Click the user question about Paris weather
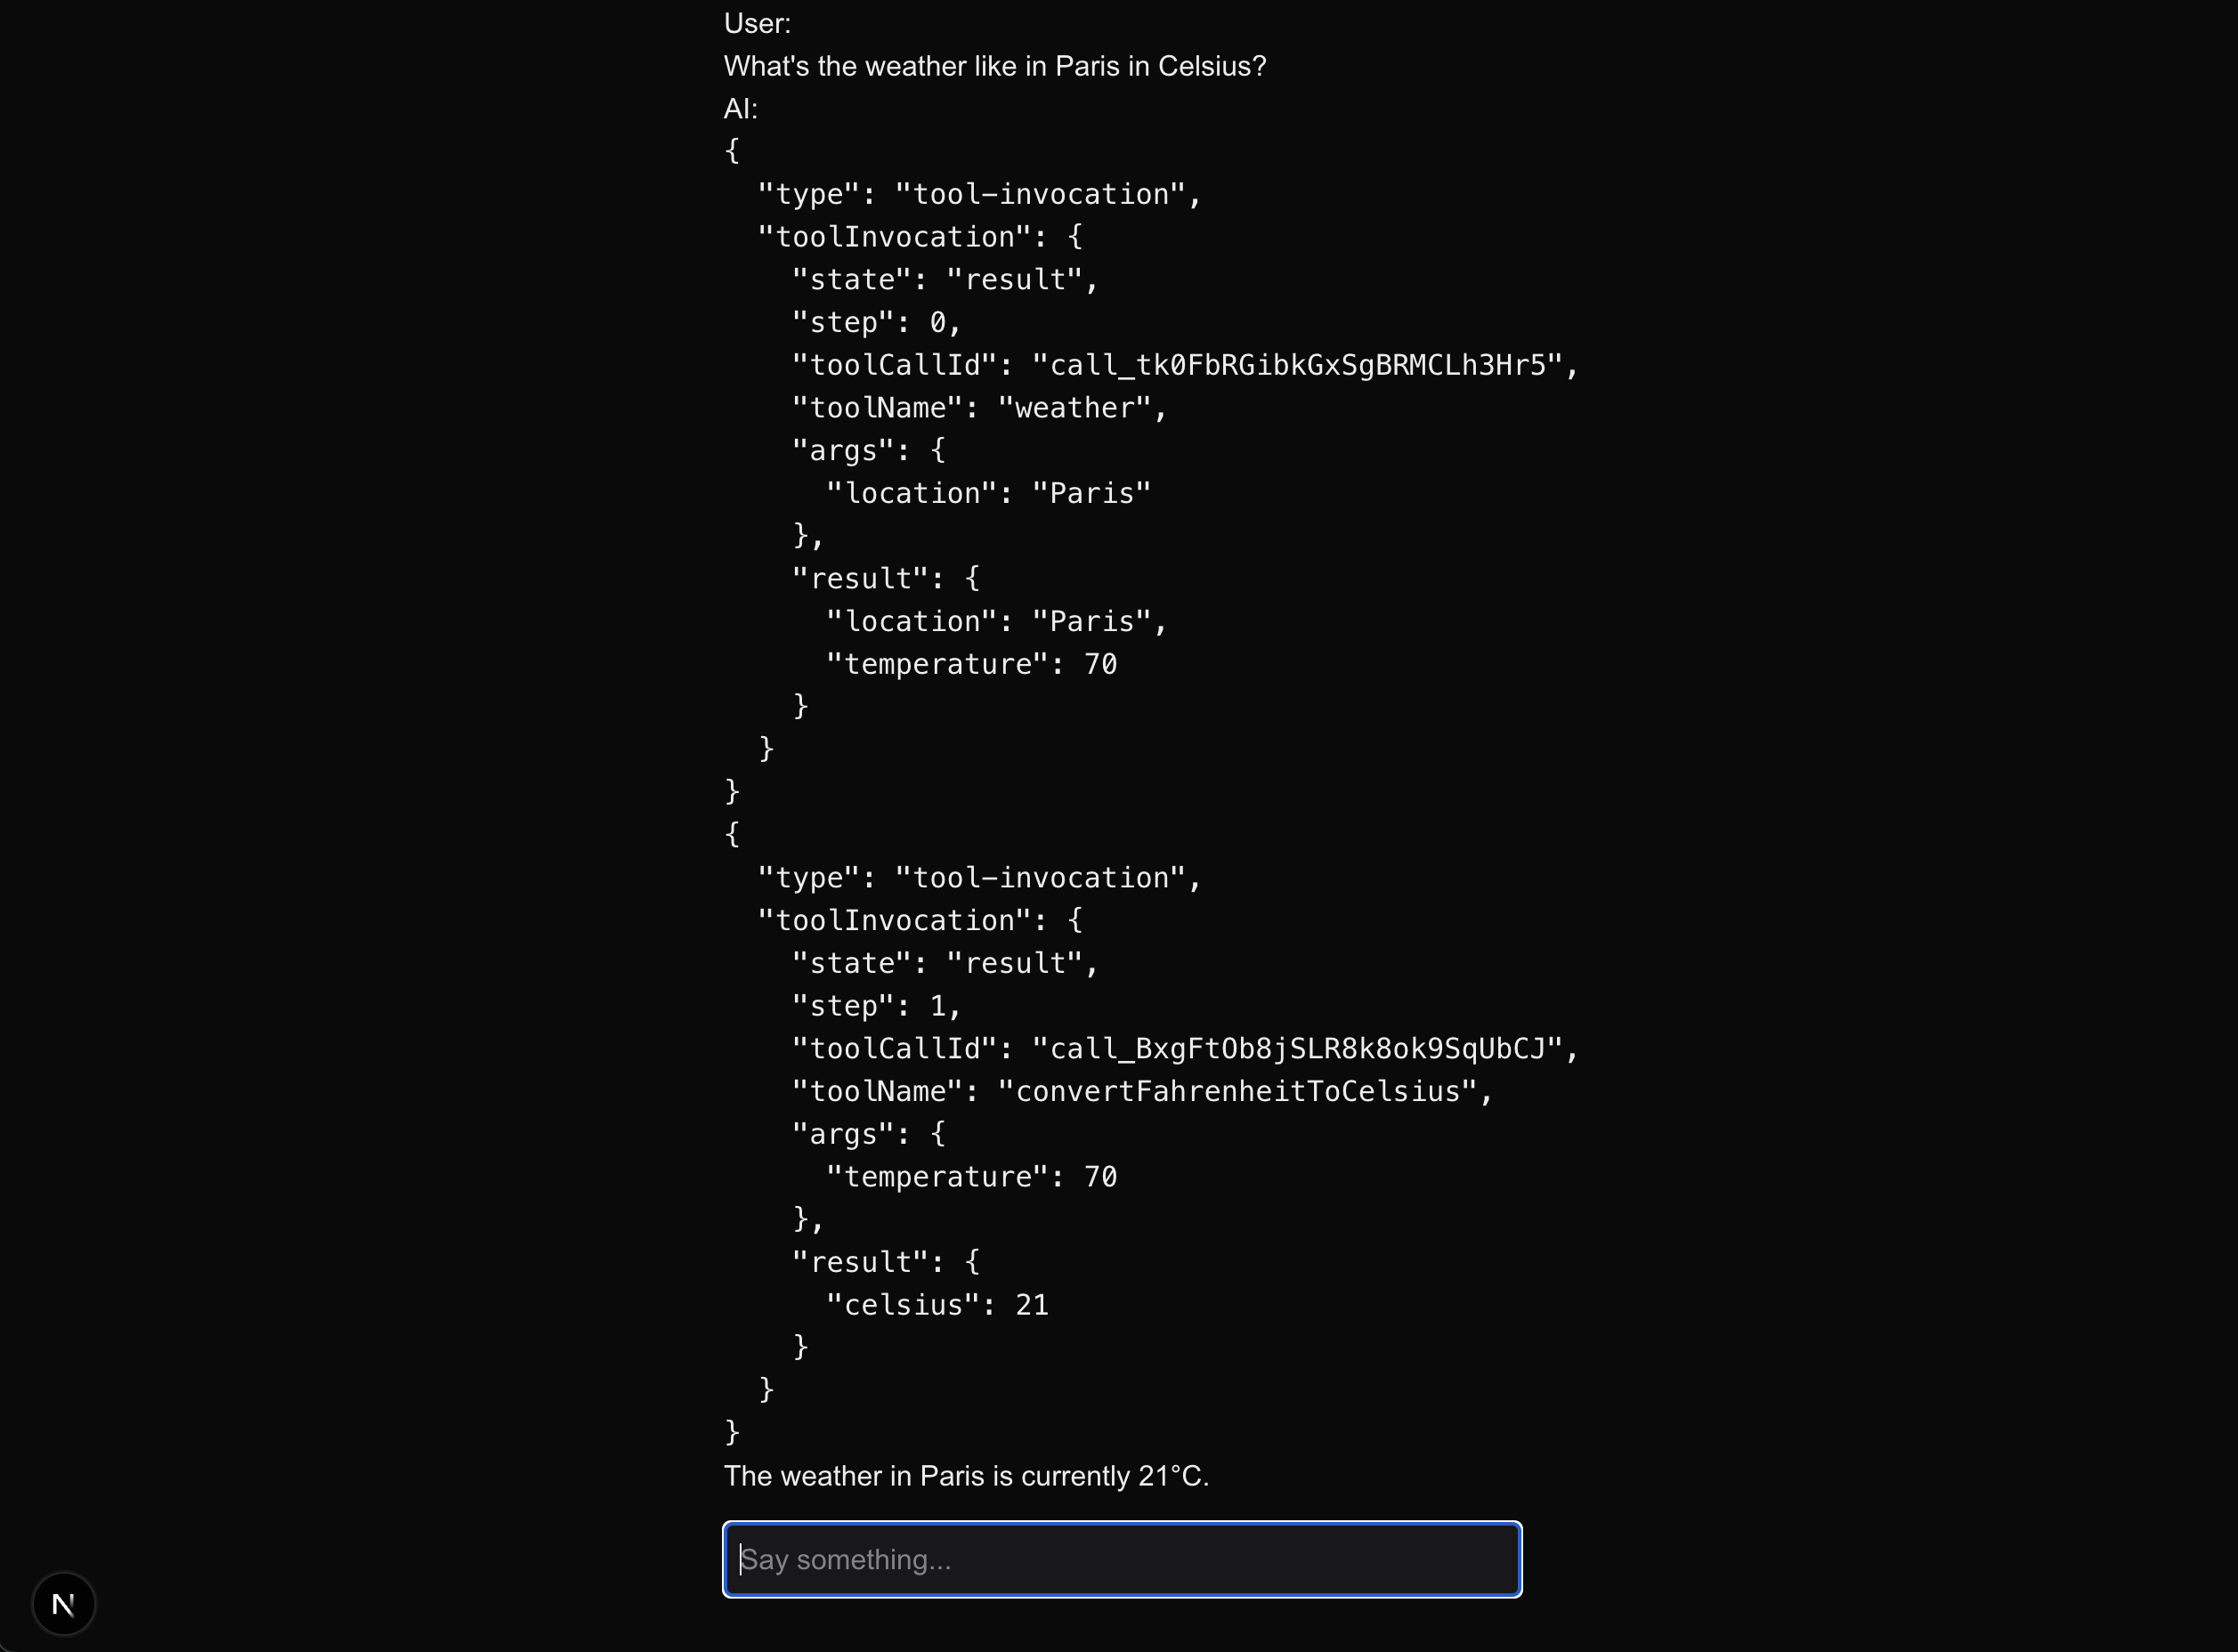This screenshot has width=2238, height=1652. pos(994,66)
